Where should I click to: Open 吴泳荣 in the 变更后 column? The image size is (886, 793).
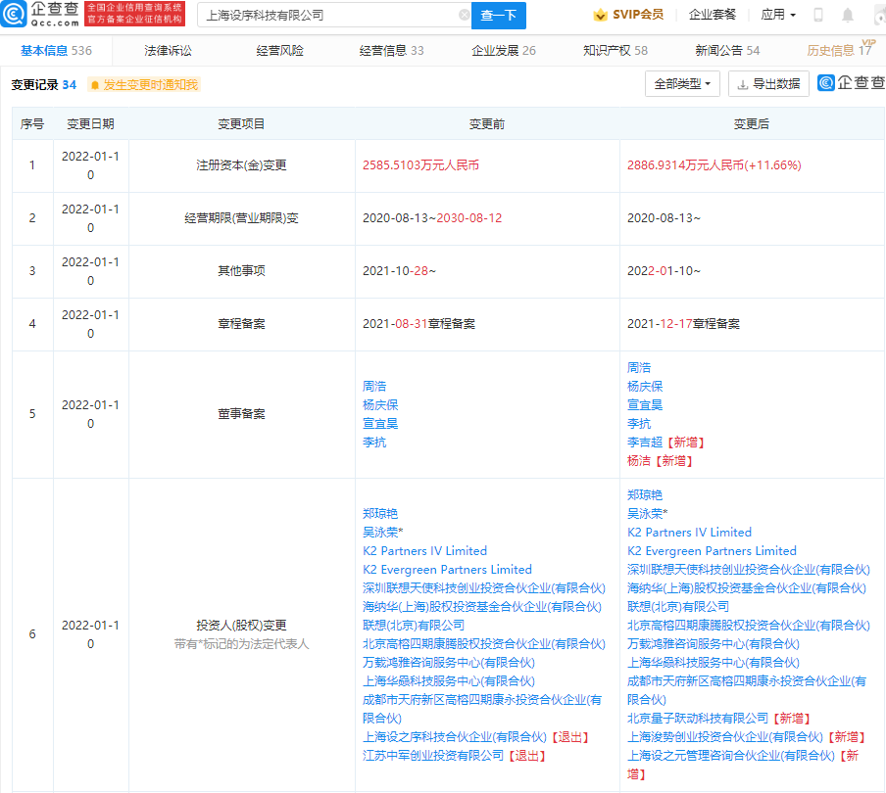645,514
